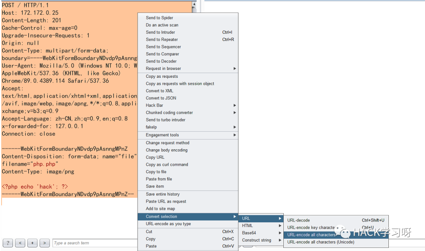Open the URL conversion submenu

(x=261, y=218)
